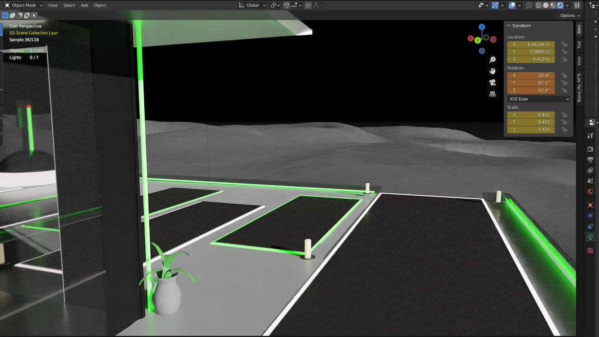Select the new selection mode icon

[5, 15]
